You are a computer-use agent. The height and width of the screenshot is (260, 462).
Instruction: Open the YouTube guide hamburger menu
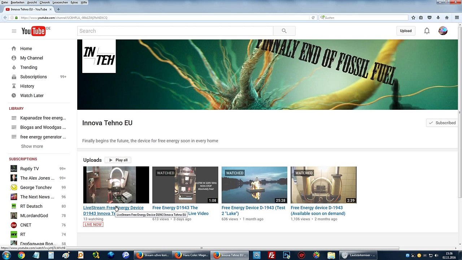click(14, 31)
